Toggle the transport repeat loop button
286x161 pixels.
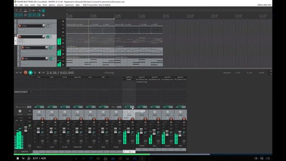click(35, 72)
